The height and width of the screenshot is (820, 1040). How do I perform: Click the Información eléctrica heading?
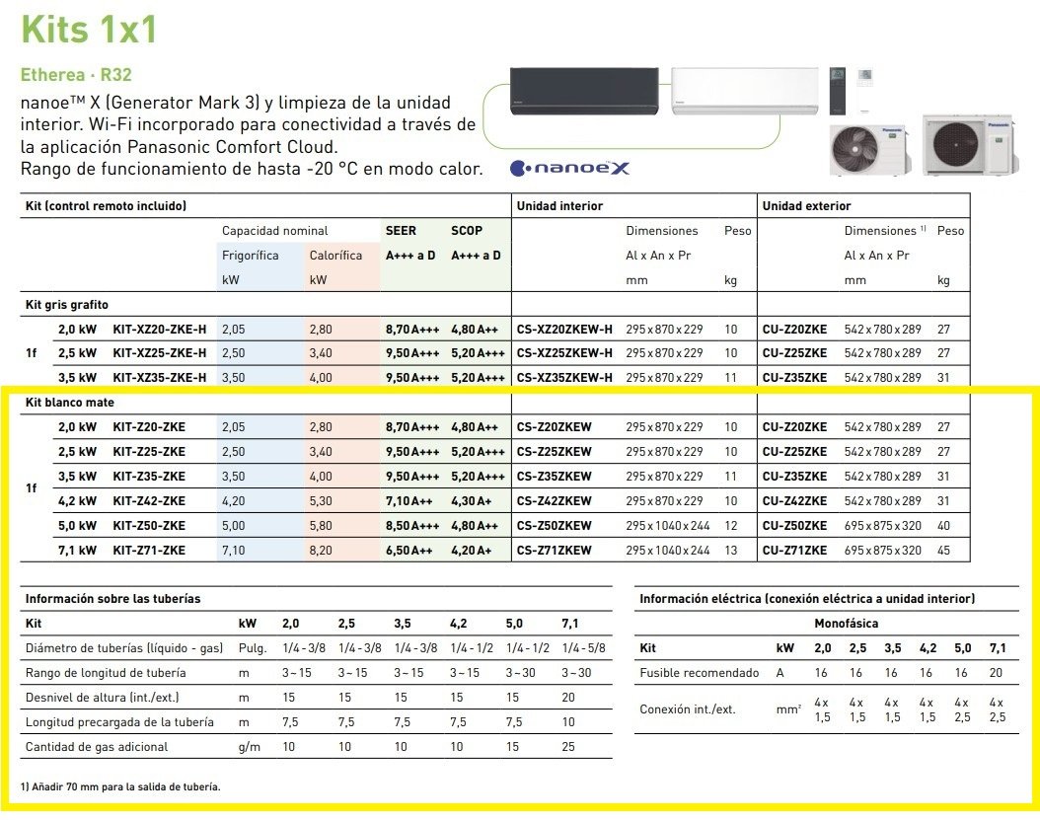click(807, 598)
